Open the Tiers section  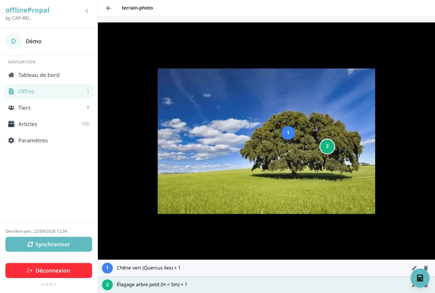pyautogui.click(x=49, y=108)
